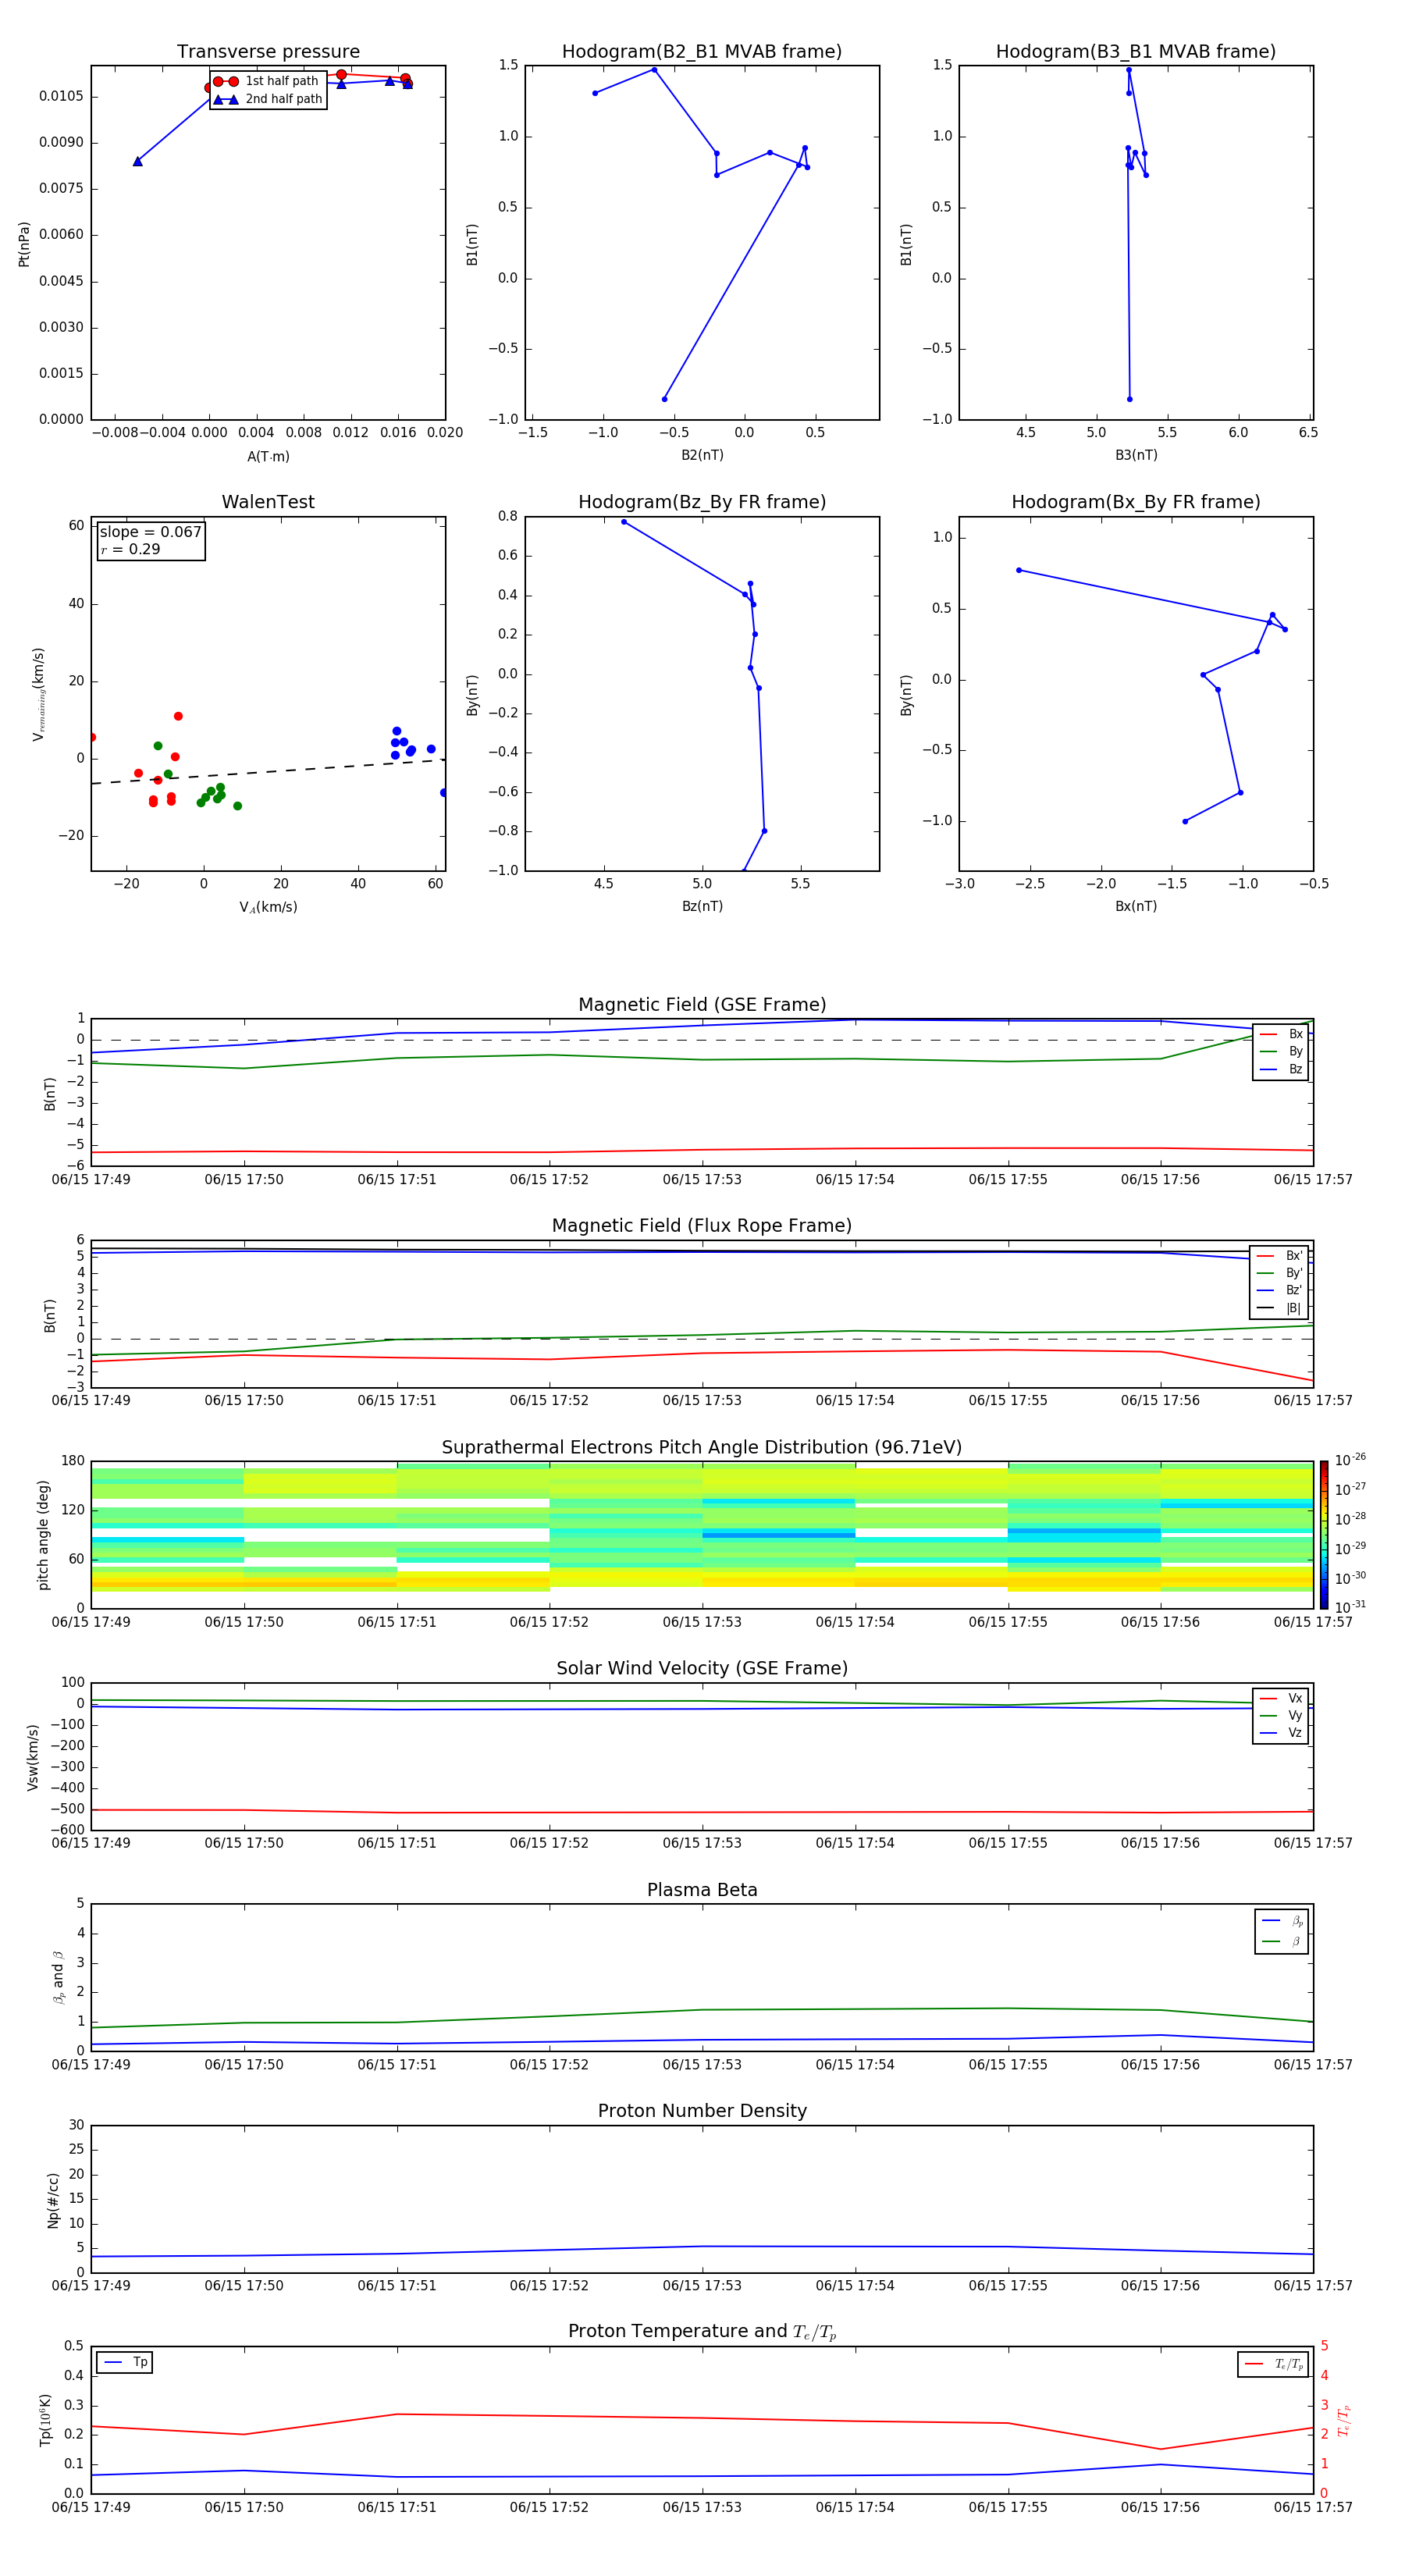The width and height of the screenshot is (1405, 2576).
Task: Click the lowest point of B2_B1 hodogram
Action: tap(664, 399)
